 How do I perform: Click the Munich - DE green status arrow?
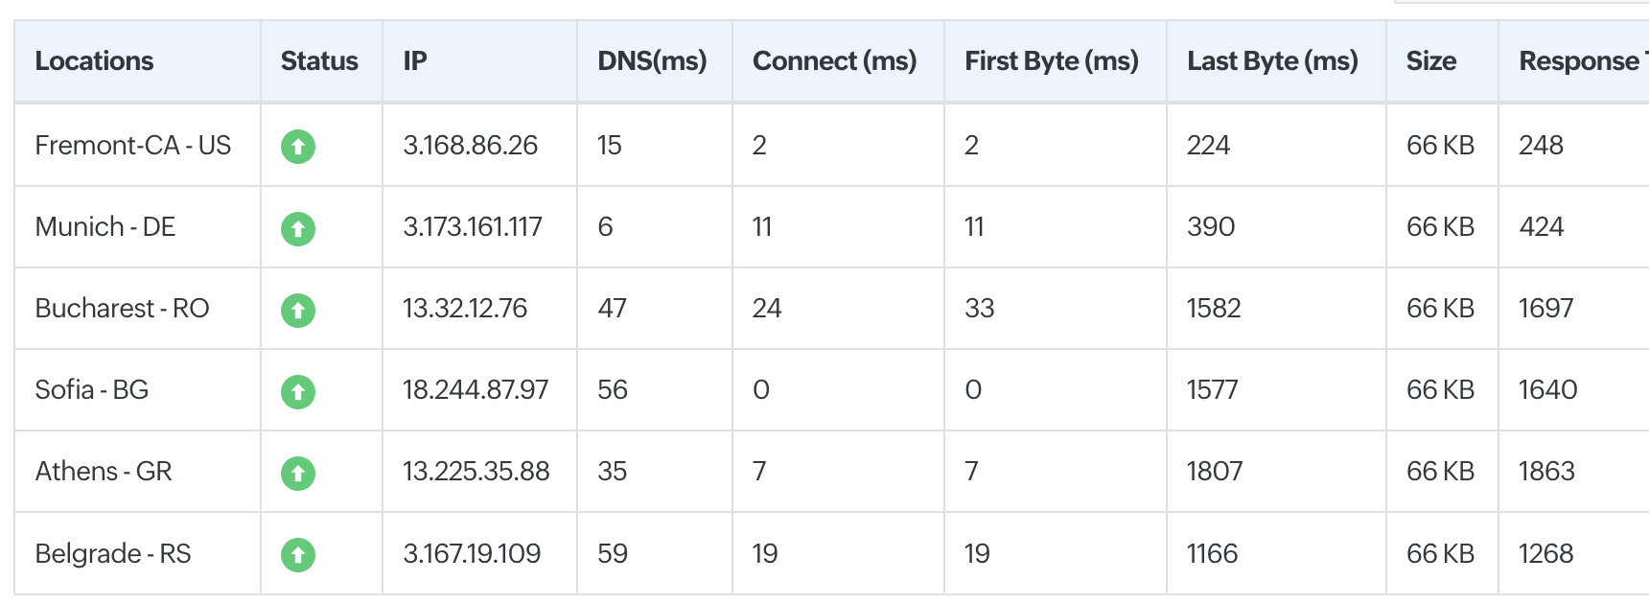pyautogui.click(x=298, y=229)
